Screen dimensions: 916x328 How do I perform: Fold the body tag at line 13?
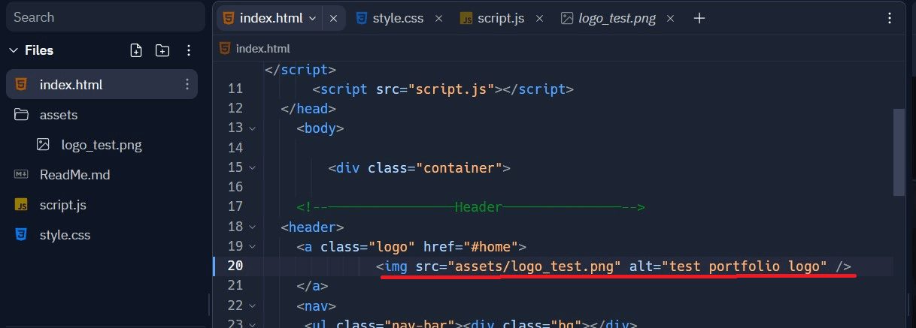[x=253, y=128]
